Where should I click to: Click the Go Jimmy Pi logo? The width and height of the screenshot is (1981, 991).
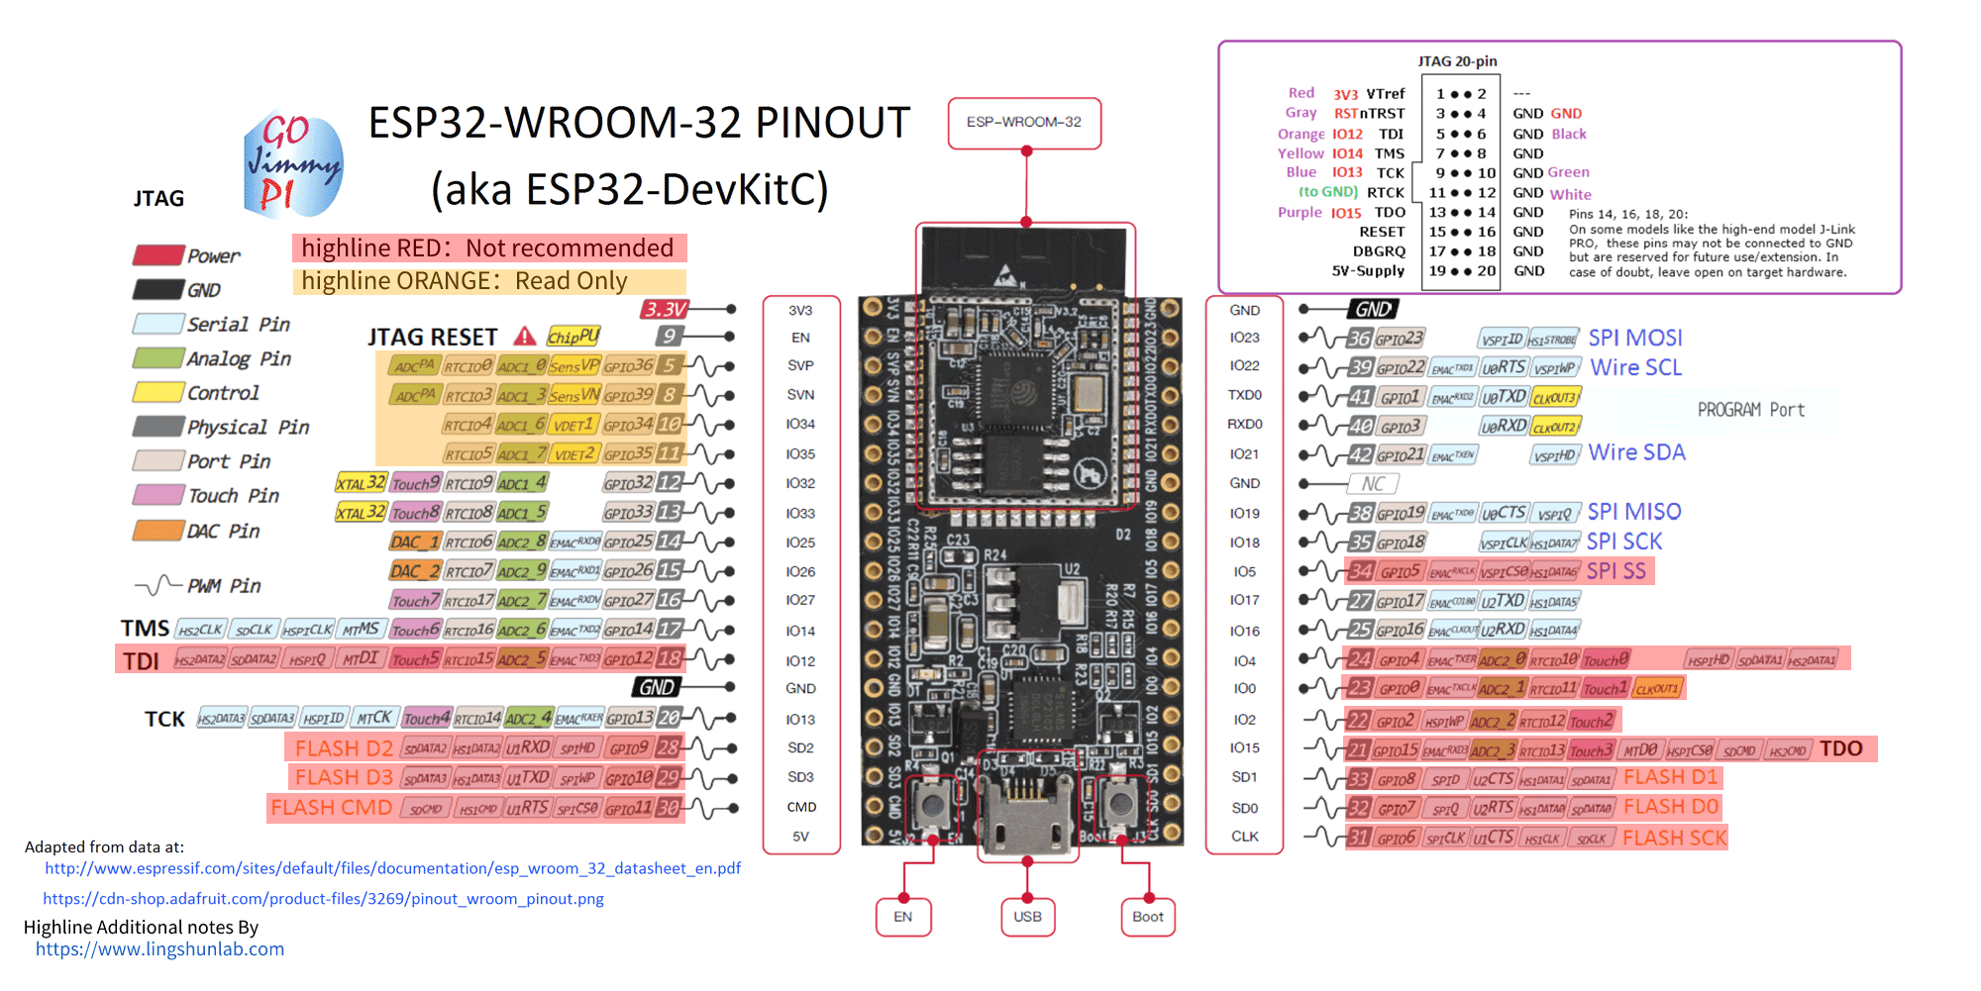293,164
